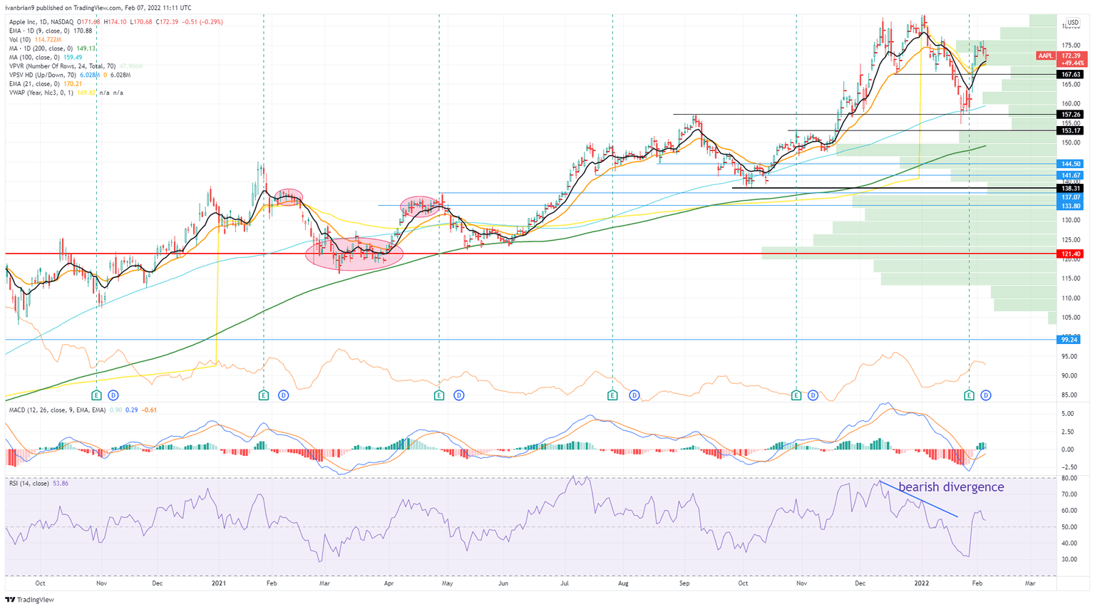Select the dividend marker in early February 2022

click(986, 395)
